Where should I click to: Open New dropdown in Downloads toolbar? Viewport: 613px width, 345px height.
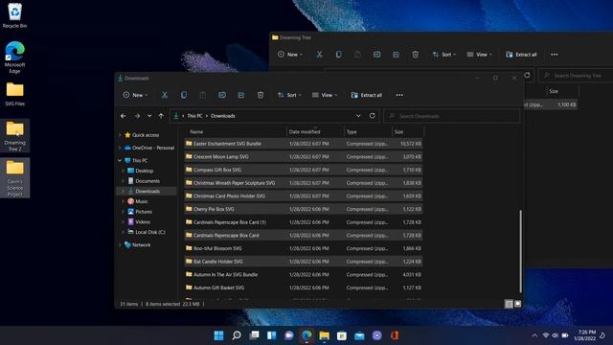tap(135, 95)
